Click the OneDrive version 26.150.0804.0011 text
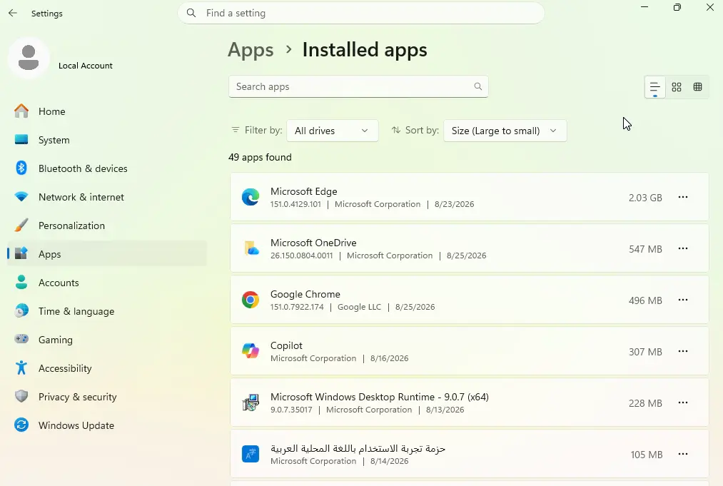Viewport: 723px width, 486px height. coord(302,255)
